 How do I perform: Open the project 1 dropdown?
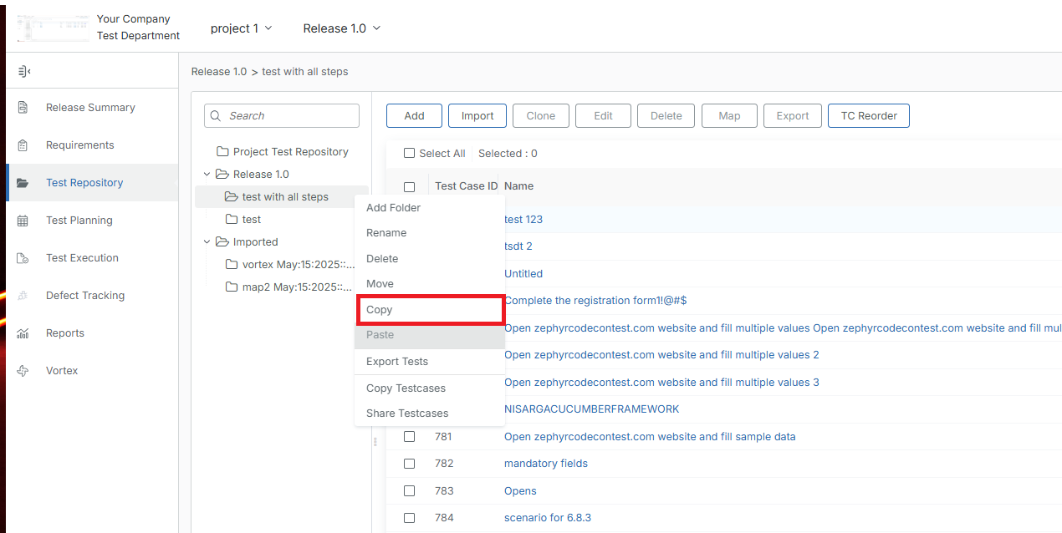point(241,28)
